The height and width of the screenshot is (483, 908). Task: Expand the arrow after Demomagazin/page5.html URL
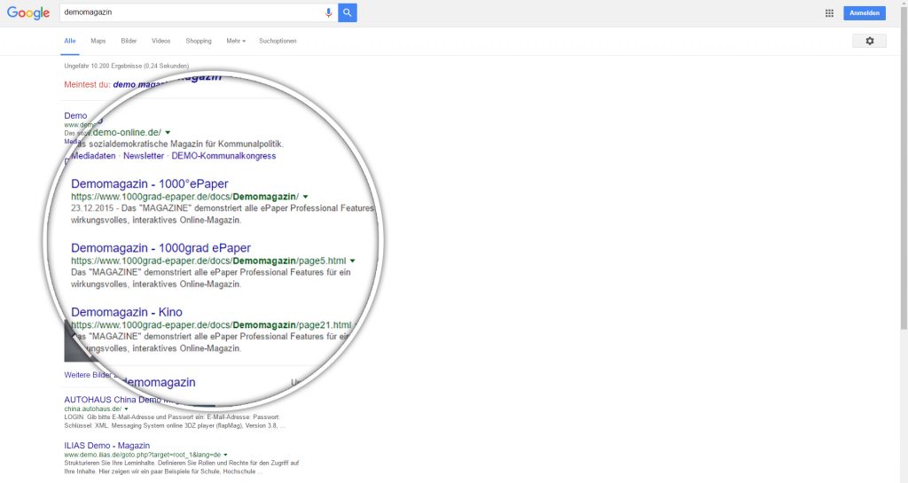click(x=353, y=261)
